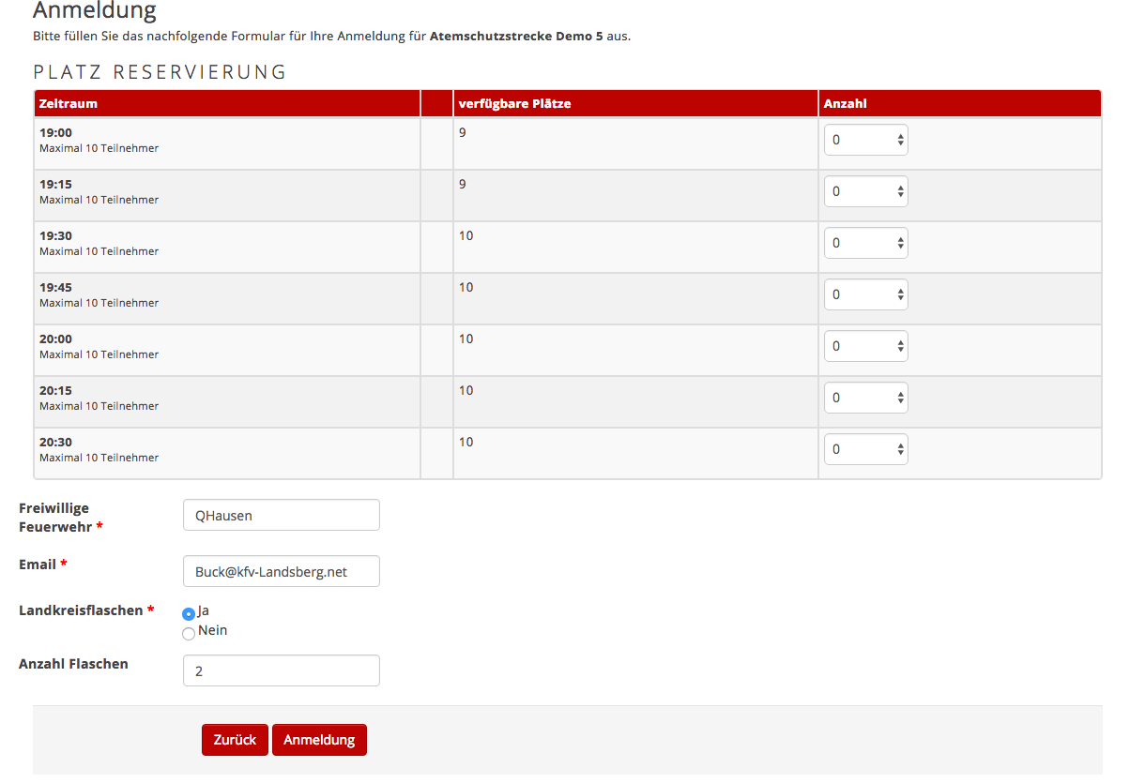1130x783 pixels.
Task: Open the Anzahl dropdown for 20:15
Action: [865, 398]
